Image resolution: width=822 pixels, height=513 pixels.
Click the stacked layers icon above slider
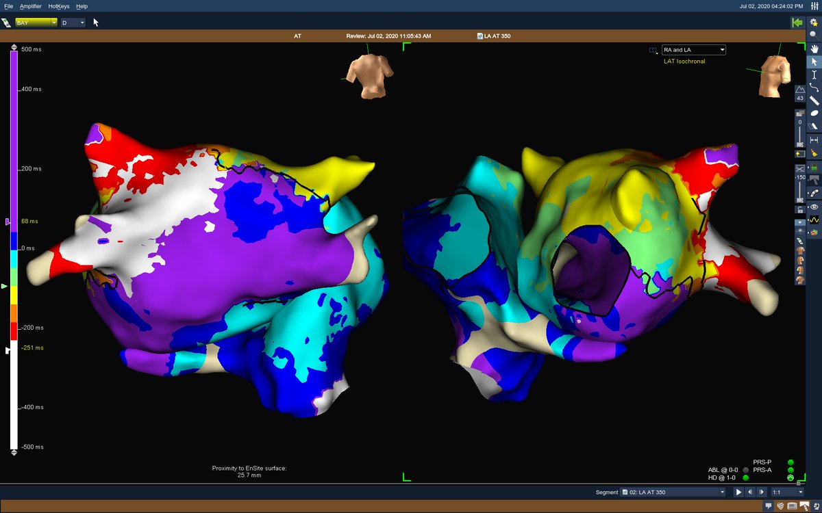[800, 113]
